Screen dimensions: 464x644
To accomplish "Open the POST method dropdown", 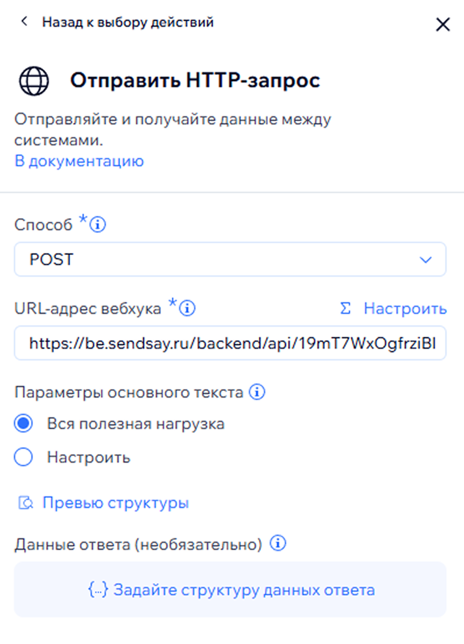I will click(x=230, y=259).
